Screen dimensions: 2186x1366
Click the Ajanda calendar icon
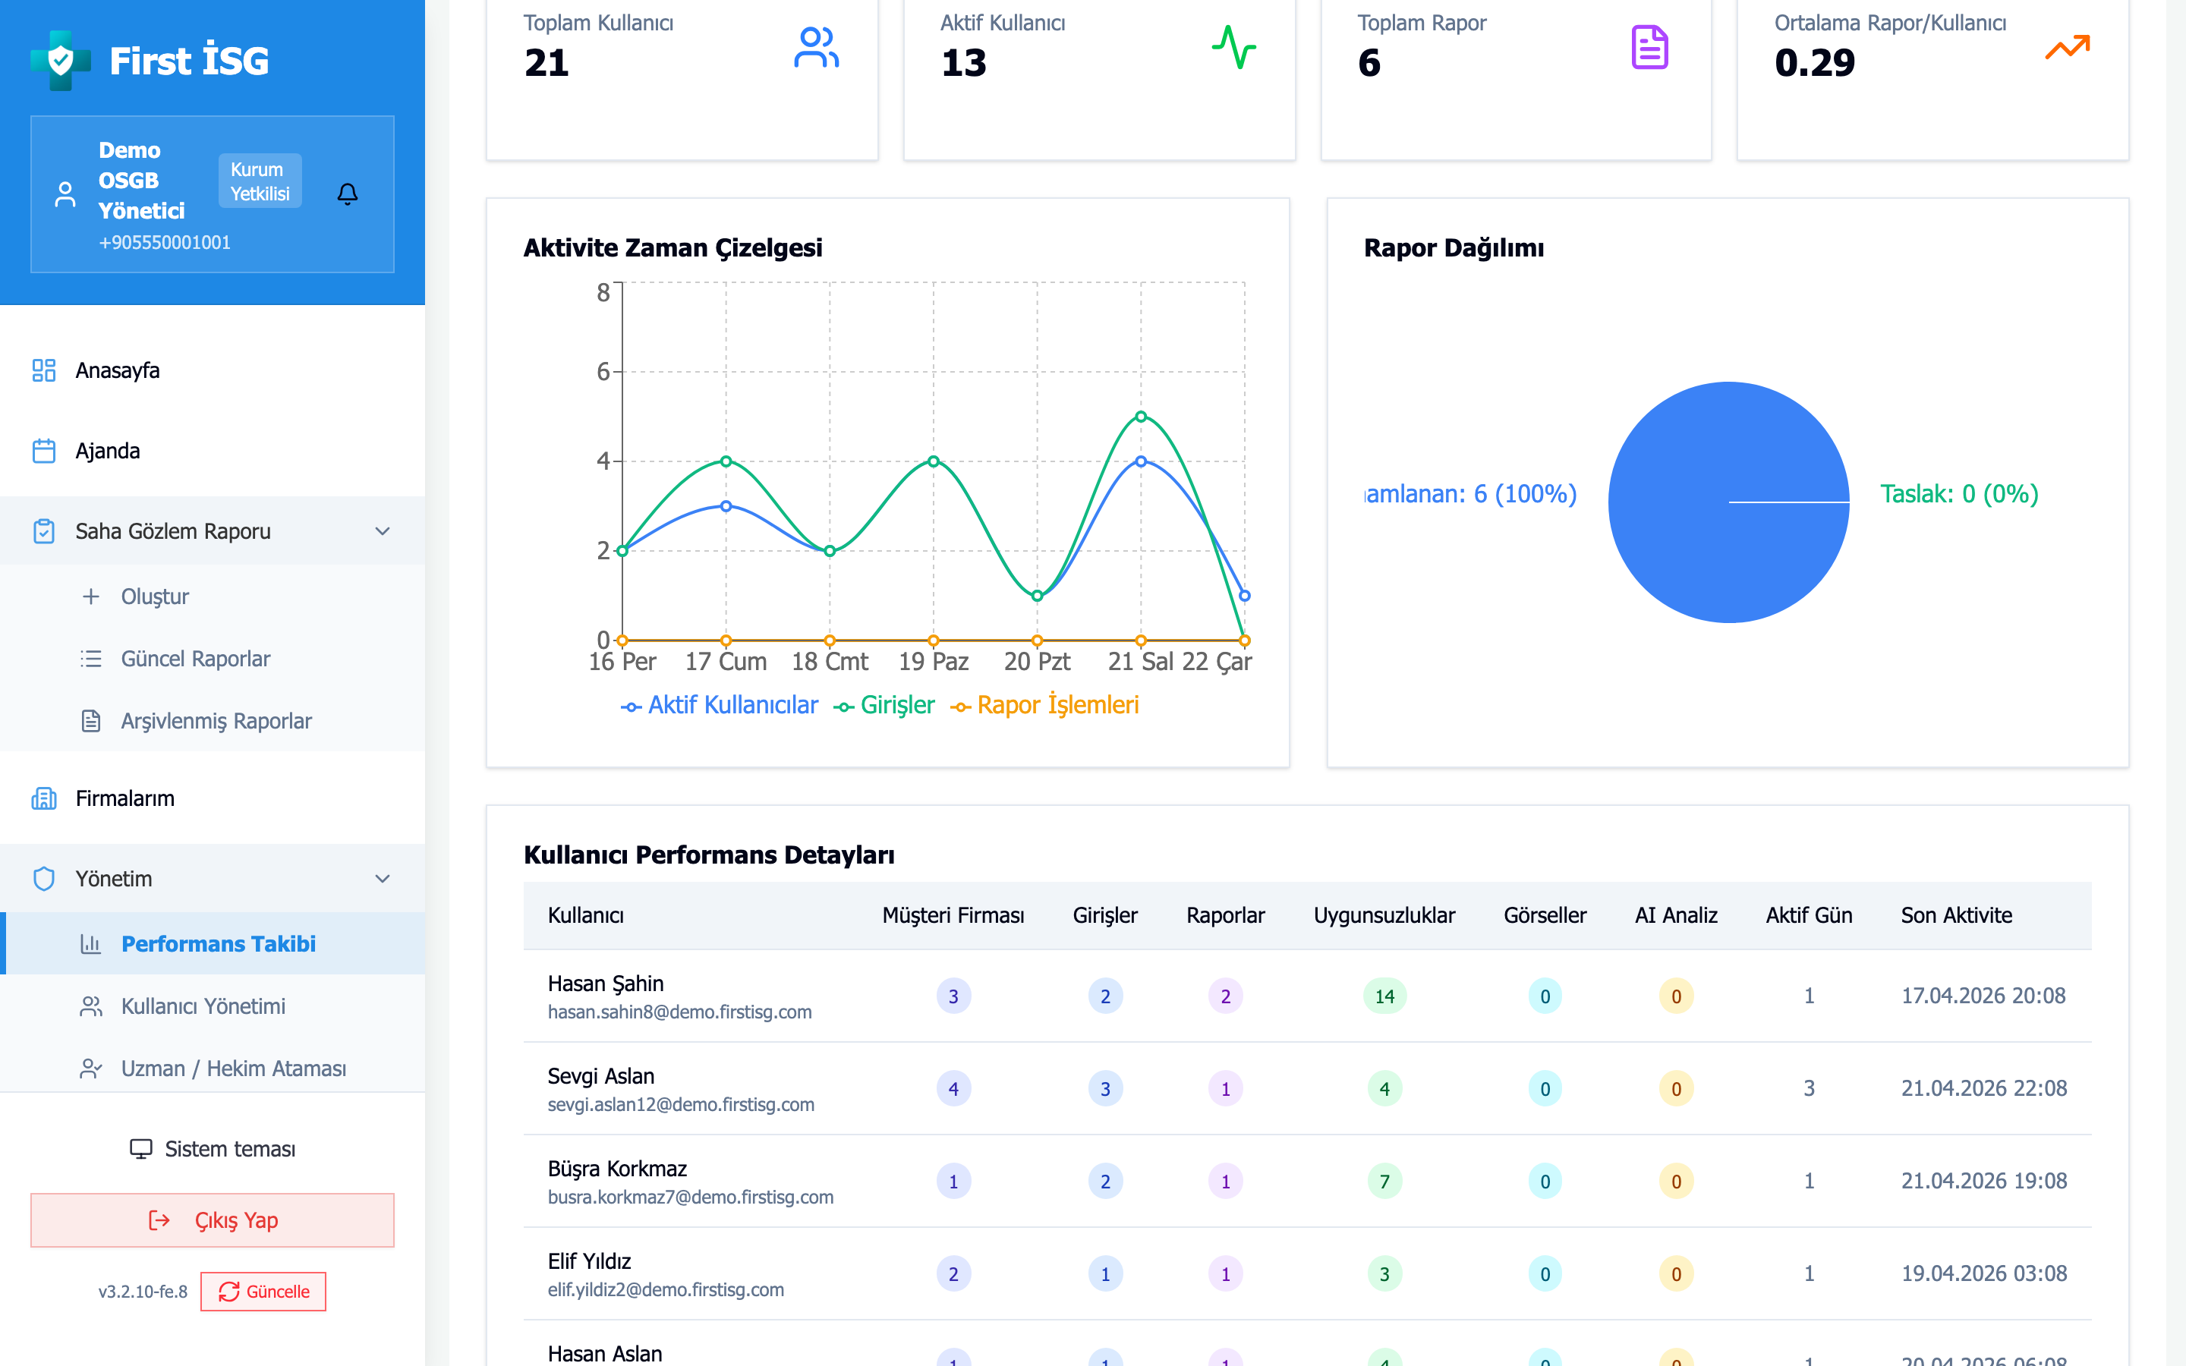(x=43, y=451)
